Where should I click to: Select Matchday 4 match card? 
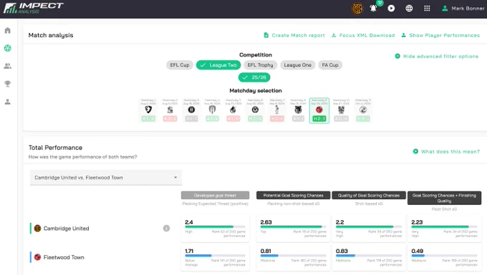(x=213, y=110)
